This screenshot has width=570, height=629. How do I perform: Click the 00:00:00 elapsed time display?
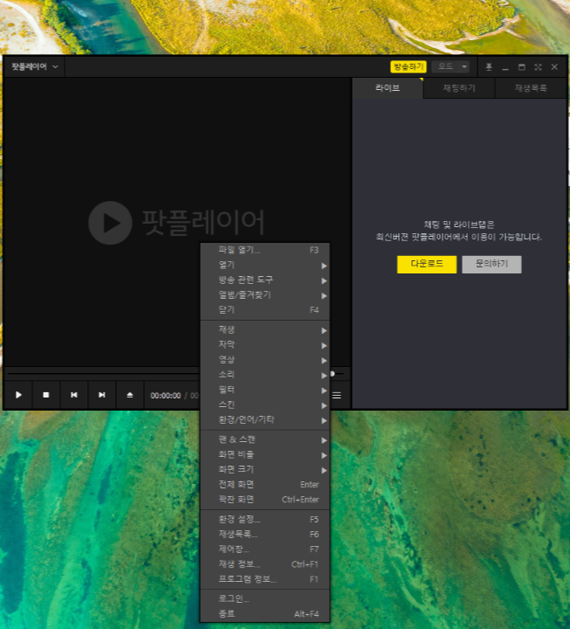coord(166,396)
